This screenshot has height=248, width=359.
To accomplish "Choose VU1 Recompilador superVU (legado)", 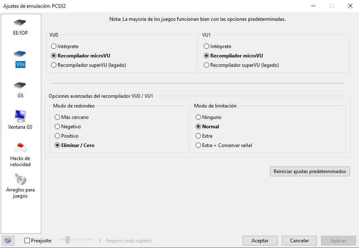I will pyautogui.click(x=207, y=65).
